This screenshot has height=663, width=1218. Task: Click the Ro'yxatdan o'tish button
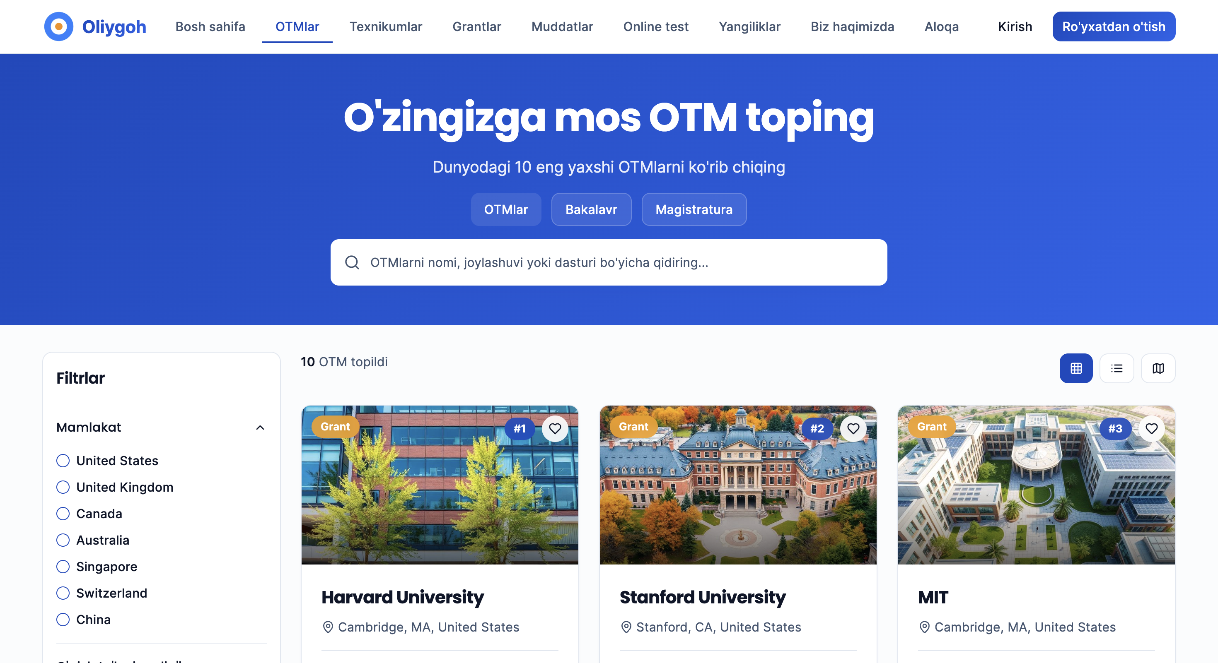(x=1114, y=26)
